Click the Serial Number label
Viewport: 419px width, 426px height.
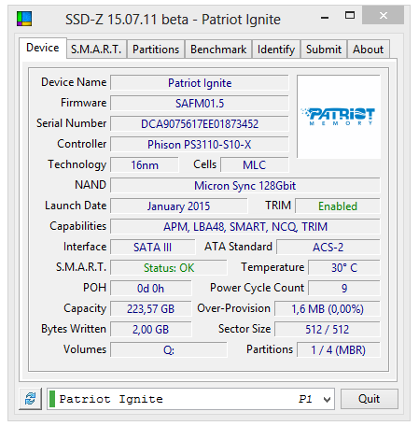pyautogui.click(x=71, y=123)
